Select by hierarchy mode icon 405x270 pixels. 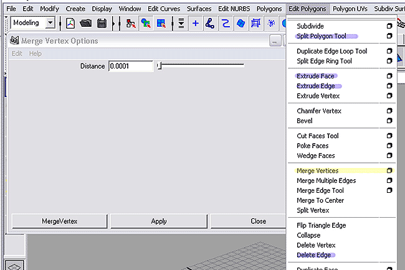131,24
